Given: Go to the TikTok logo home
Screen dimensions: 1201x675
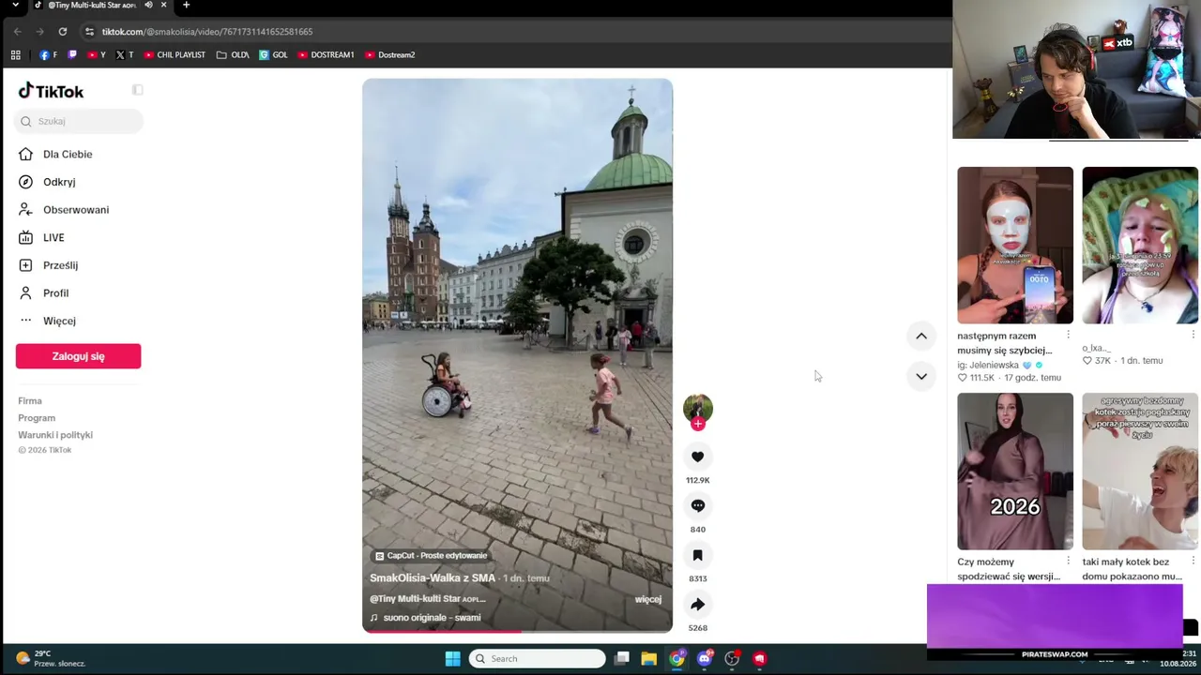Looking at the screenshot, I should point(52,91).
